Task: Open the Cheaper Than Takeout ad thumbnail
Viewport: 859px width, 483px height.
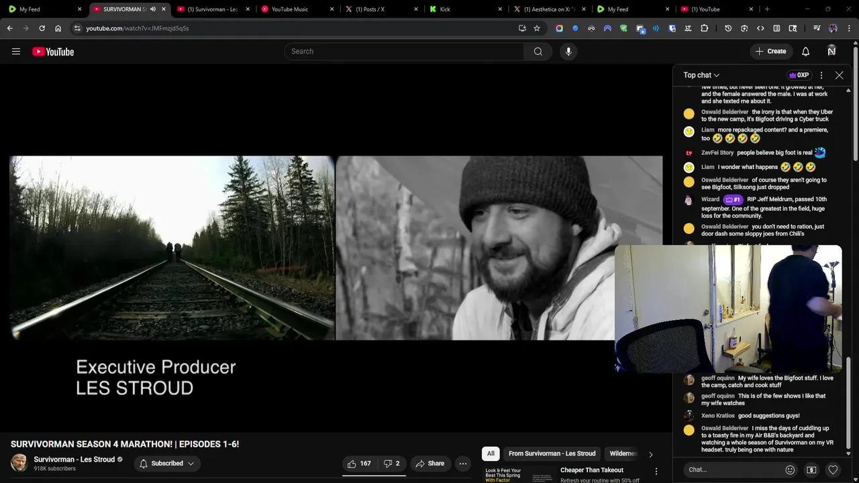Action: [517, 474]
